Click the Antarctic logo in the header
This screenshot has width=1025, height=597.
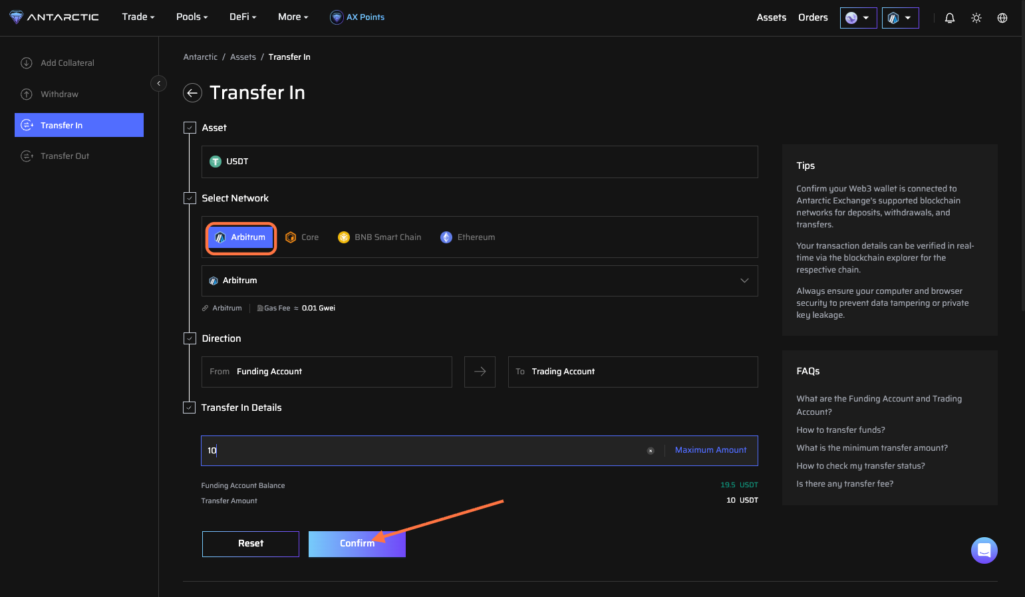(55, 17)
